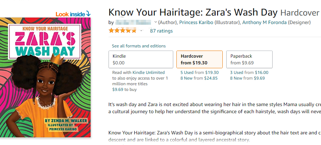This screenshot has height=145, width=321.
Task: Click the Look inside arrow icon
Action: point(88,14)
